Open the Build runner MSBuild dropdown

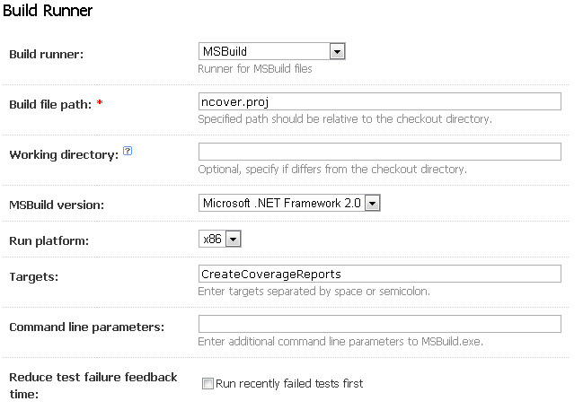[x=272, y=52]
